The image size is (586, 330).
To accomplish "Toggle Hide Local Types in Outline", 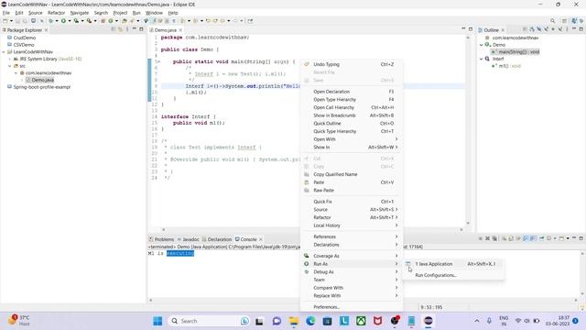I will point(560,29).
